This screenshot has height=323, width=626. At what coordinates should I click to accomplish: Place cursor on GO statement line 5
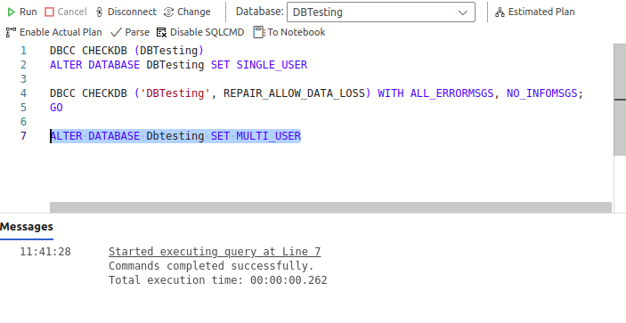[56, 108]
